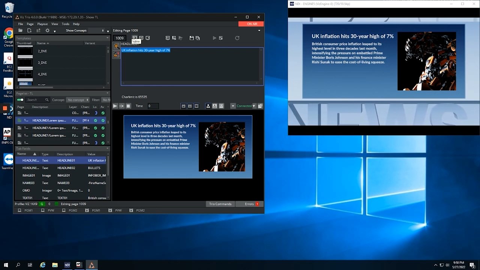The height and width of the screenshot is (270, 480).
Task: Toggle the second PGM2 disk status item
Action: 137,210
